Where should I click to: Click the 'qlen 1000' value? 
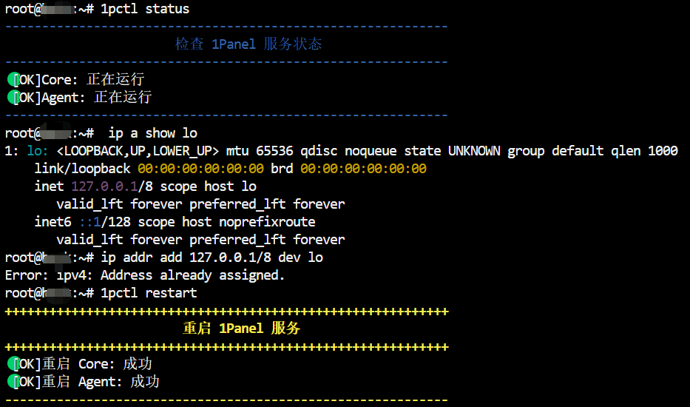644,151
